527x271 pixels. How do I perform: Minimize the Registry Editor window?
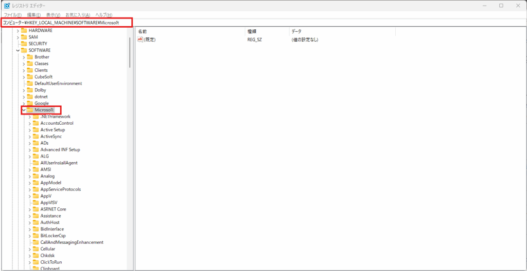point(485,6)
